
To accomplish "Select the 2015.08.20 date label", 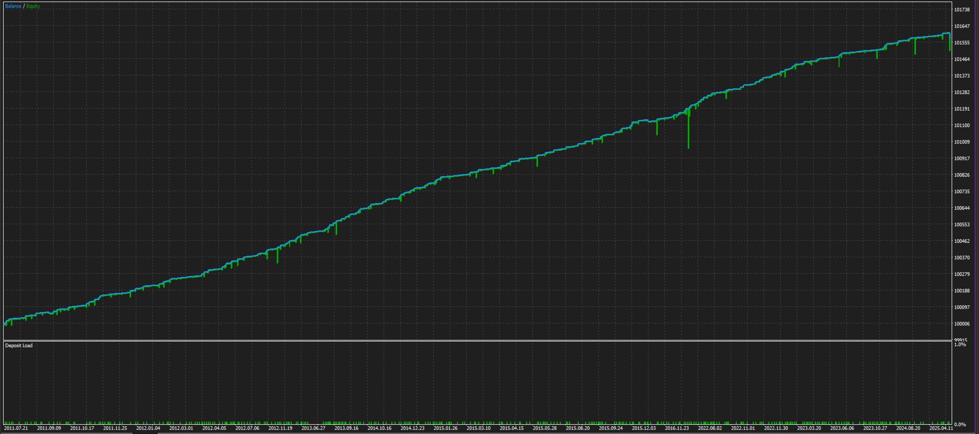I will [578, 428].
